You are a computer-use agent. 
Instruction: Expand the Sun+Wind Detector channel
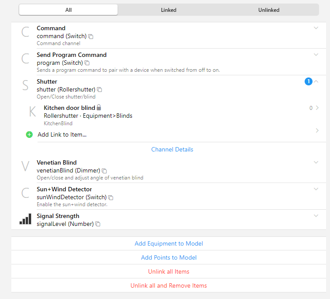click(x=316, y=189)
